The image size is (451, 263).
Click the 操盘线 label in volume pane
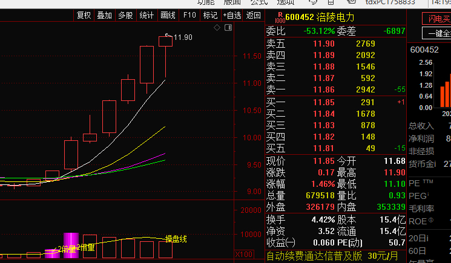pos(176,239)
